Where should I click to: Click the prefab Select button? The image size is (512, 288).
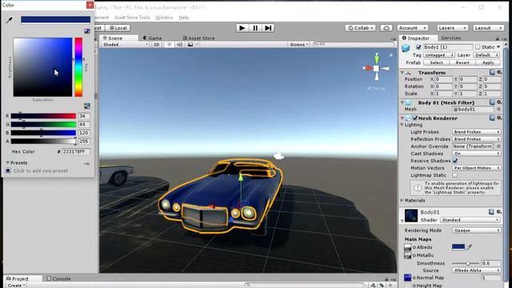click(x=436, y=62)
